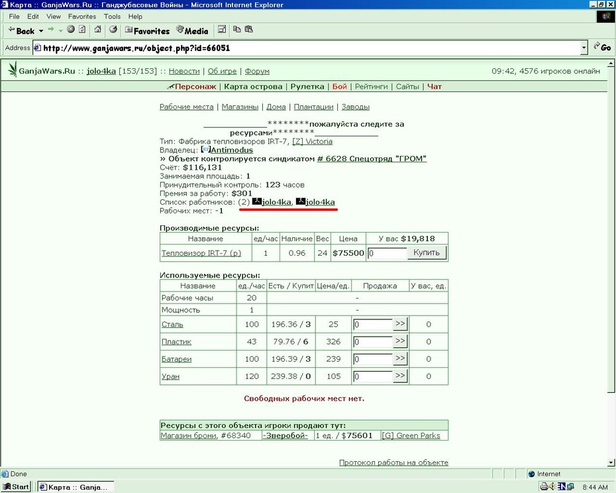The width and height of the screenshot is (616, 493).
Task: Open the Media toolbar button
Action: tap(193, 30)
